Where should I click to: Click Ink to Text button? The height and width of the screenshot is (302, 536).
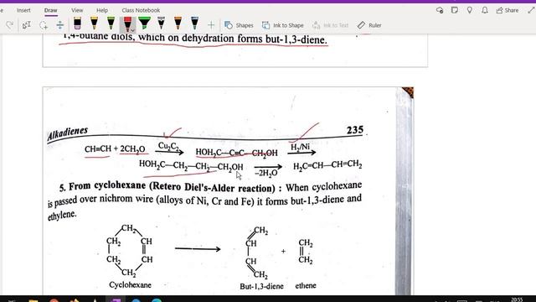330,25
